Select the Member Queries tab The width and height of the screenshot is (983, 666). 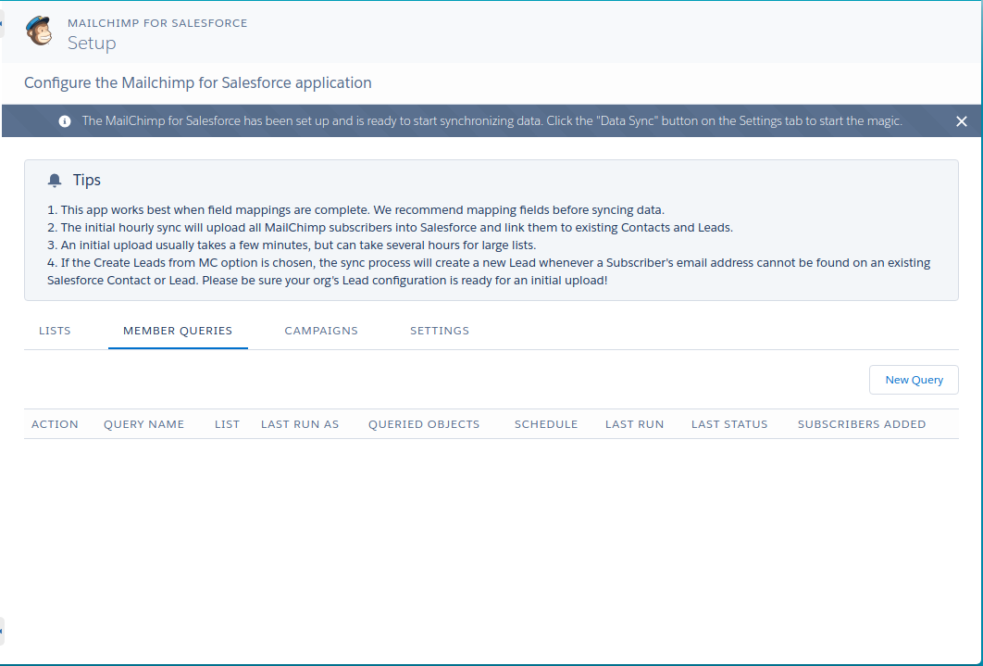pyautogui.click(x=178, y=331)
